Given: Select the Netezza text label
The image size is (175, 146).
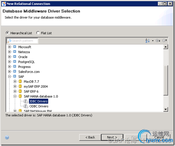Looking at the screenshot, I should pyautogui.click(x=24, y=52).
